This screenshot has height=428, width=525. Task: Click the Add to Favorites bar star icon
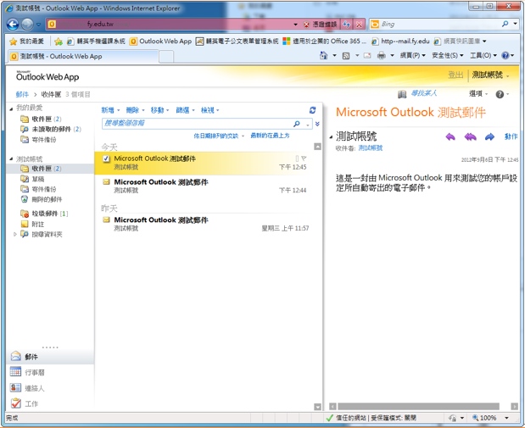59,42
